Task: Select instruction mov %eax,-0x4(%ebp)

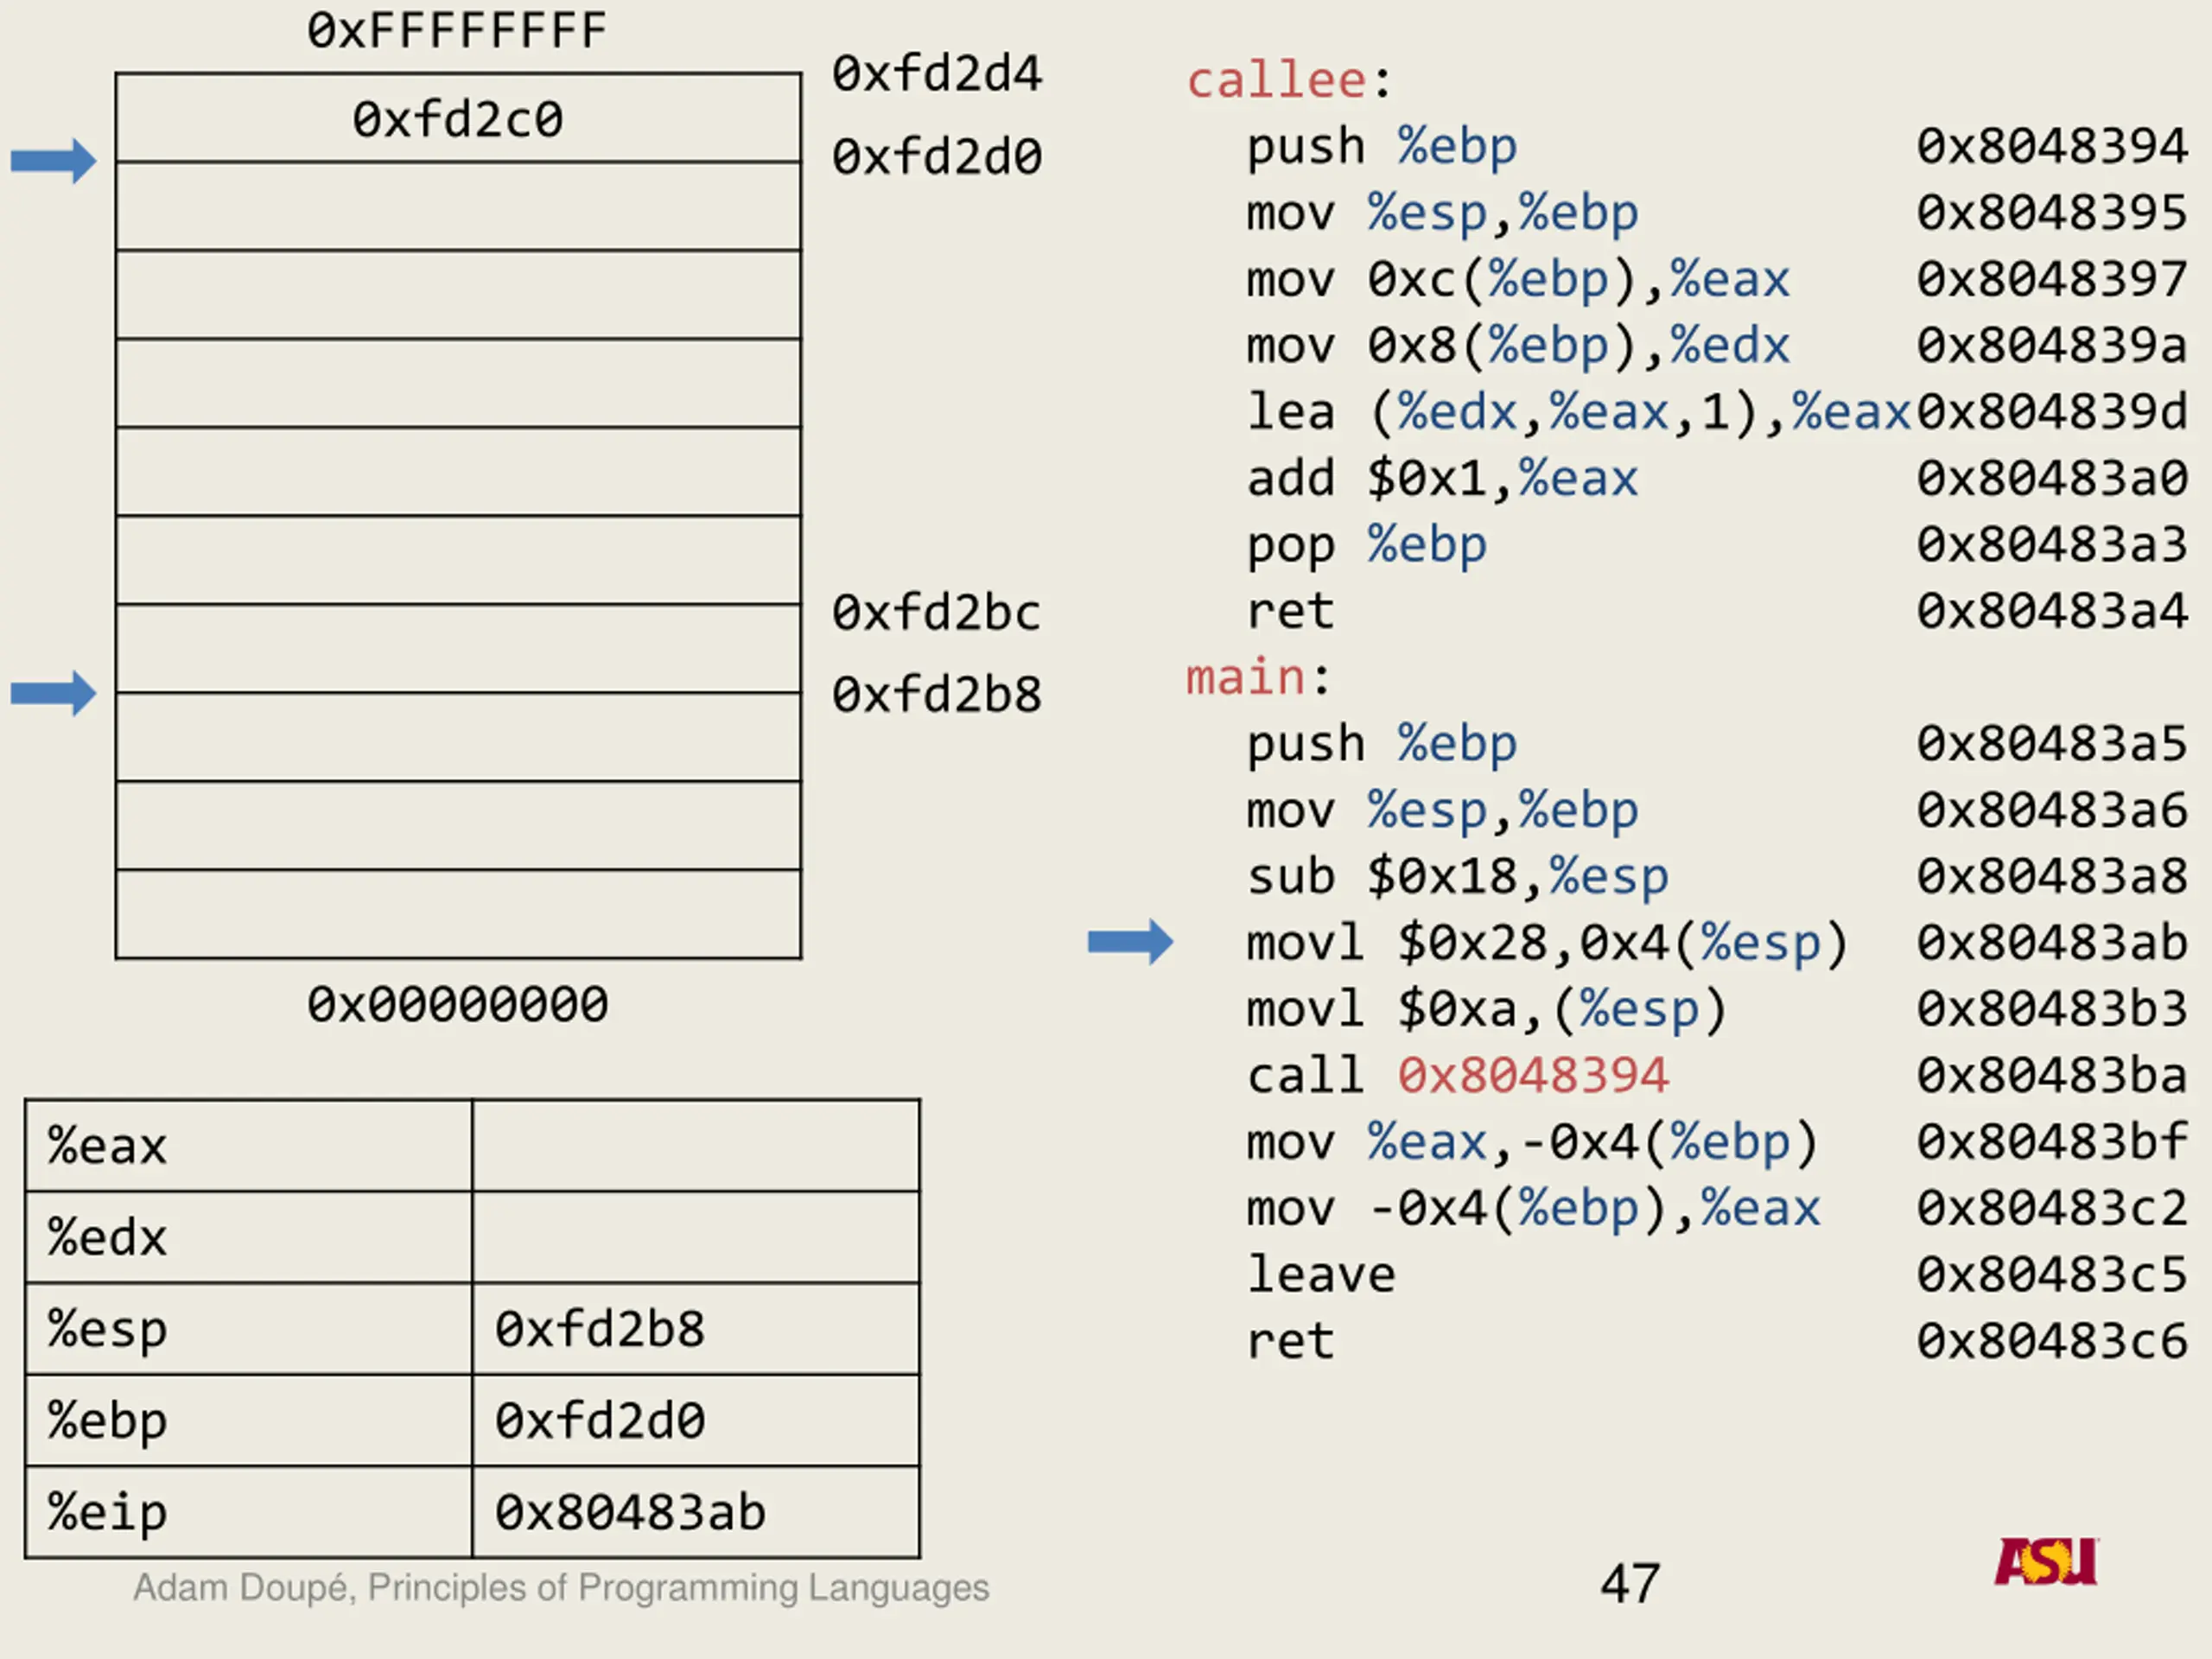Action: tap(1533, 1142)
